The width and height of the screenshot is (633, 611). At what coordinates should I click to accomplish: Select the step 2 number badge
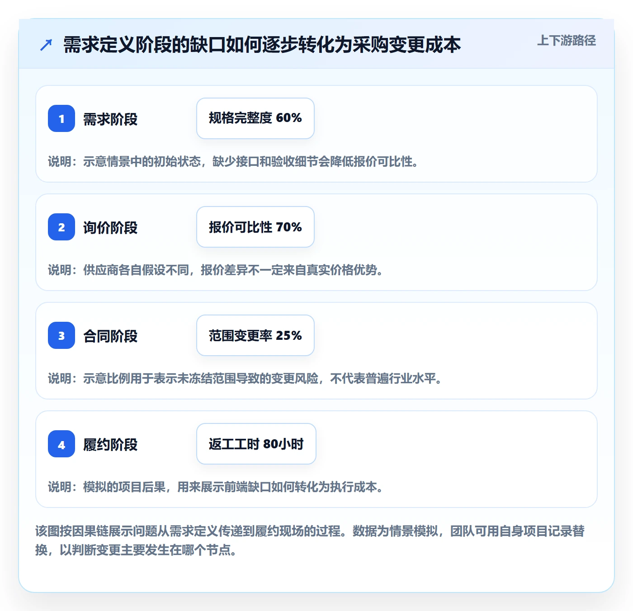61,227
